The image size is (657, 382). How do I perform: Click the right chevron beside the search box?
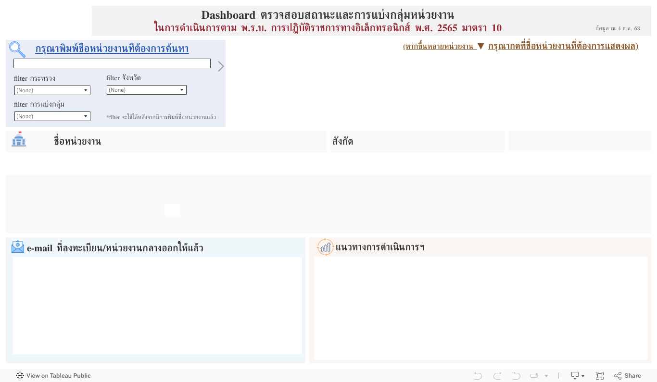coord(221,66)
